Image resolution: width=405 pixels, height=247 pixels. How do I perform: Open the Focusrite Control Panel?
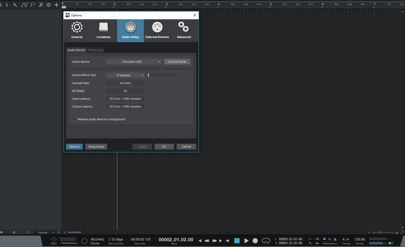tap(177, 62)
